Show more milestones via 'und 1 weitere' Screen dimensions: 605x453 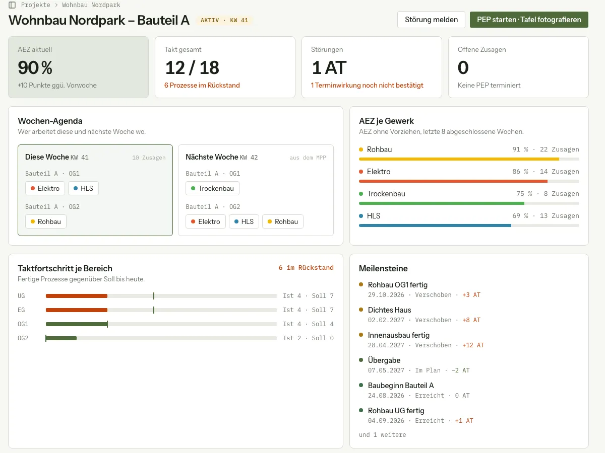pyautogui.click(x=382, y=435)
